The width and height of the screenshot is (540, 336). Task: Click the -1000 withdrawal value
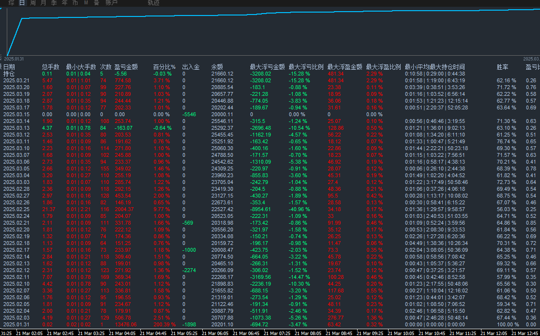189,250
